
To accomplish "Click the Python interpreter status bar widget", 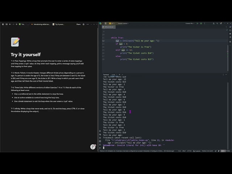I will [207, 151].
